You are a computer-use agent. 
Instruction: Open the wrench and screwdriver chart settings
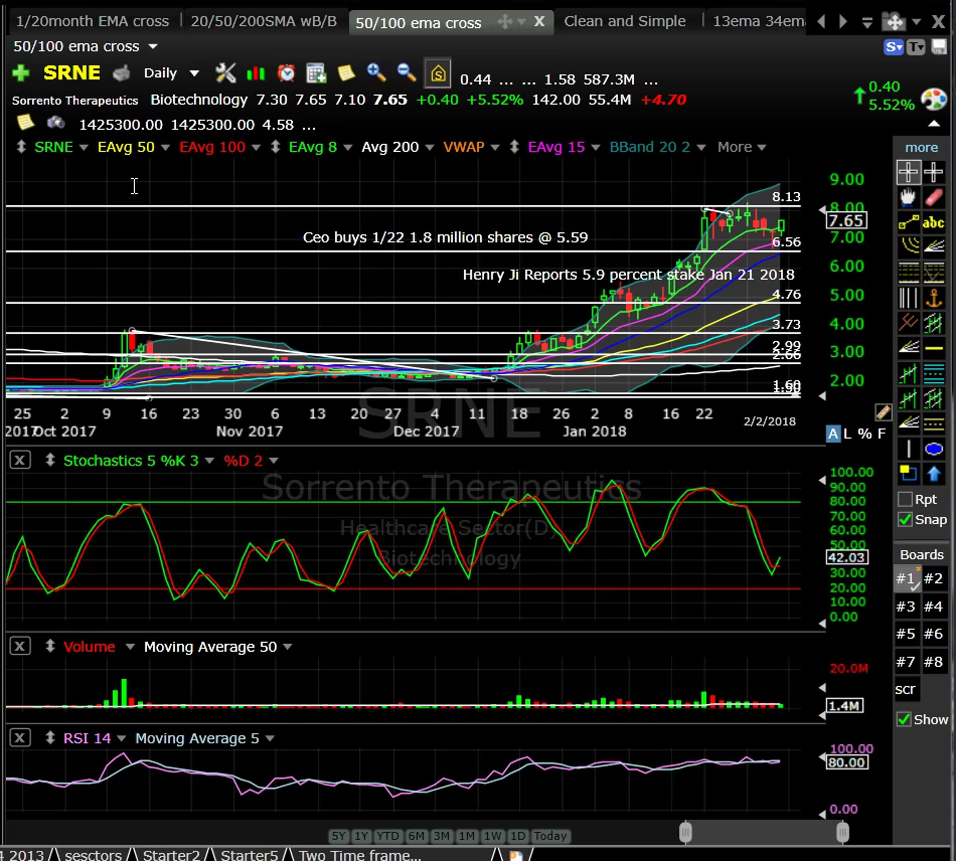click(x=225, y=73)
